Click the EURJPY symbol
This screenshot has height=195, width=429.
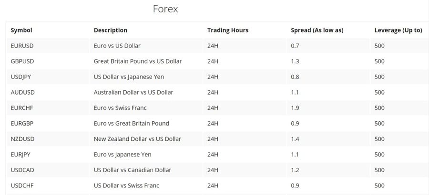21,155
